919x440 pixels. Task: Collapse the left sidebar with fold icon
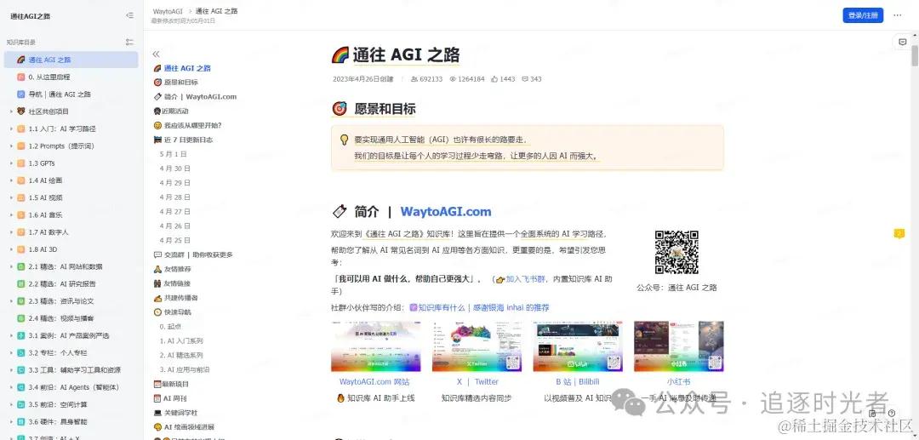[129, 16]
